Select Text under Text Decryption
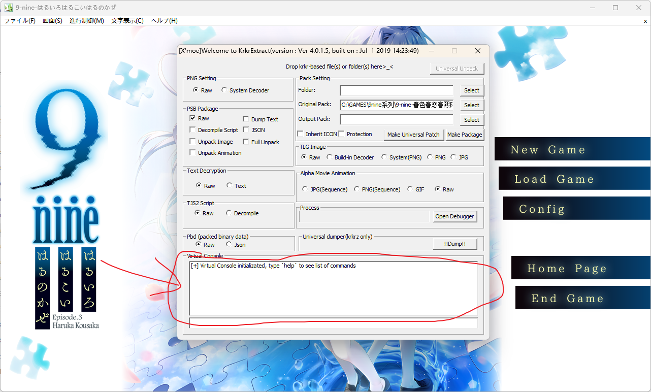The height and width of the screenshot is (392, 651). tap(236, 186)
